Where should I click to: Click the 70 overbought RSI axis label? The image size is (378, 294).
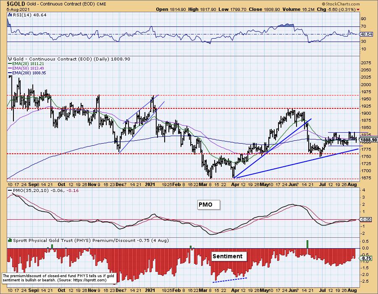pyautogui.click(x=363, y=26)
